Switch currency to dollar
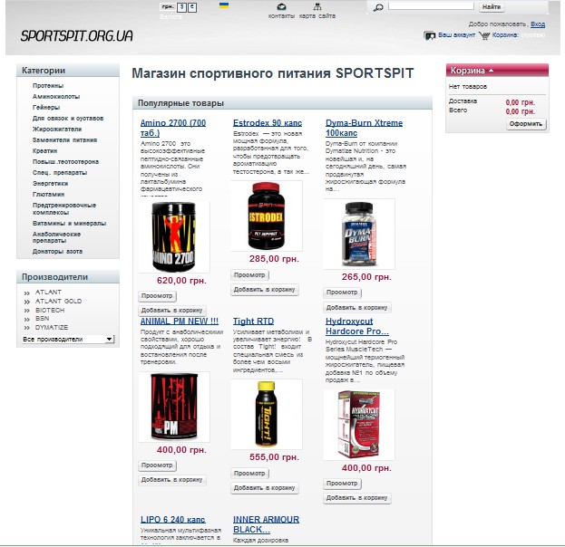The width and height of the screenshot is (565, 547). click(182, 7)
